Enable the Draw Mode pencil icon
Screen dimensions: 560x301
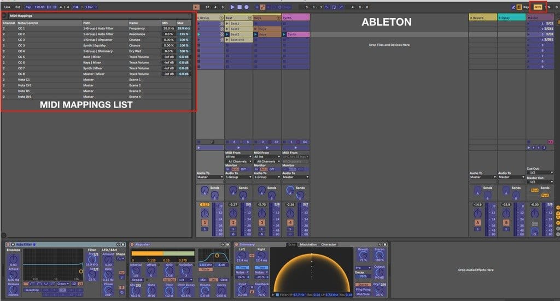(x=513, y=7)
